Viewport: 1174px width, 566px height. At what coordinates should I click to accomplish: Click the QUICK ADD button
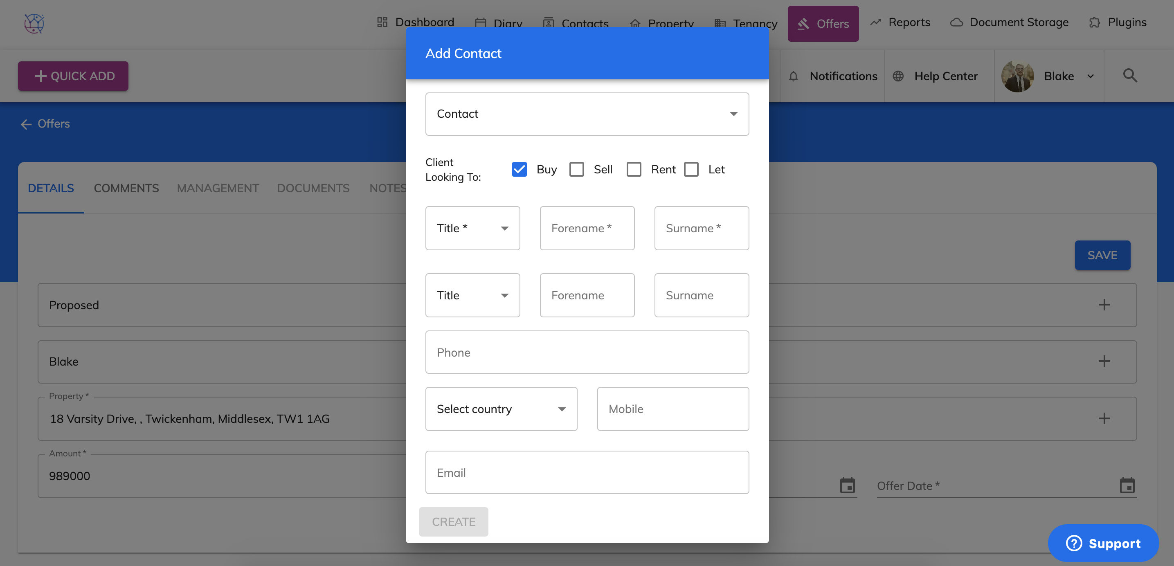pyautogui.click(x=73, y=76)
